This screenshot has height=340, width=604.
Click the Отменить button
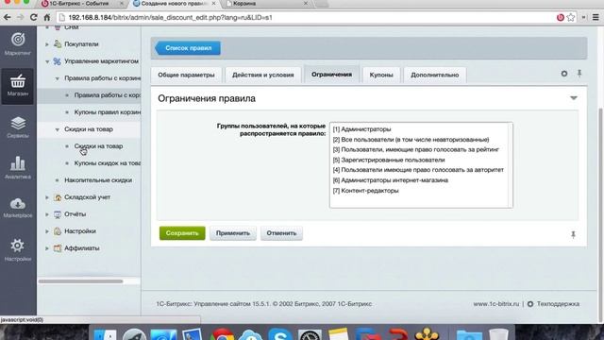point(281,233)
